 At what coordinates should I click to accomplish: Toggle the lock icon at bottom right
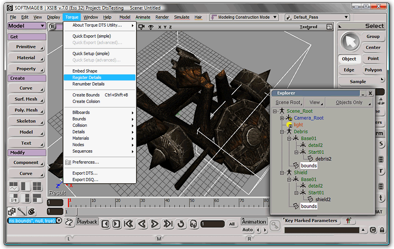[x=382, y=230]
